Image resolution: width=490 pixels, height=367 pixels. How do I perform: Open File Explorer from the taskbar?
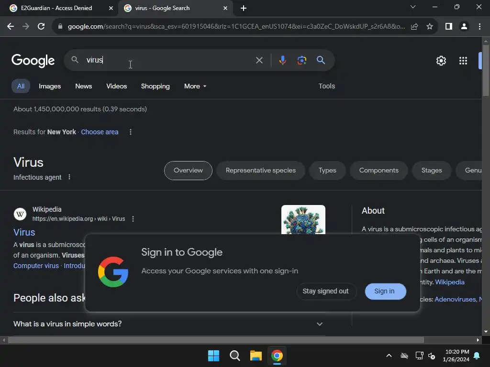point(256,356)
